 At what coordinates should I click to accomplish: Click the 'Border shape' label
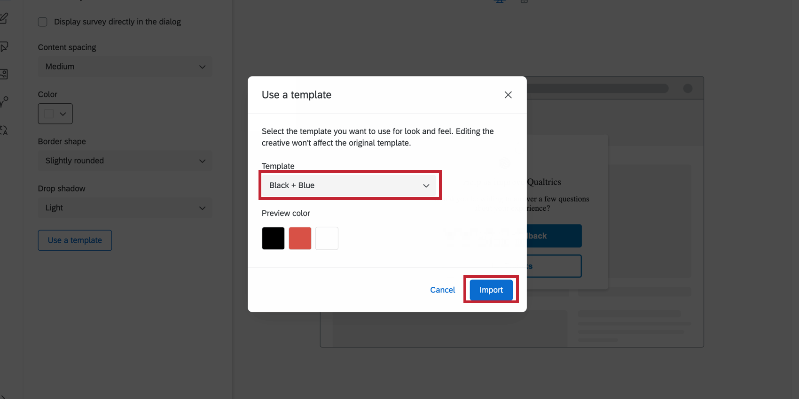(x=62, y=141)
